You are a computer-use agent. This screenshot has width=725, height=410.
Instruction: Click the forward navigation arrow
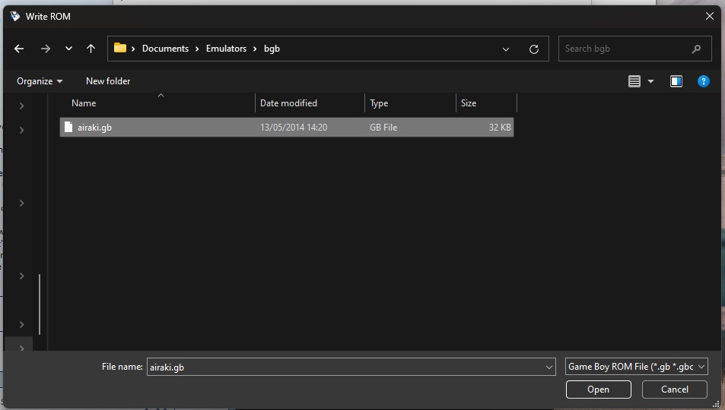pos(46,49)
